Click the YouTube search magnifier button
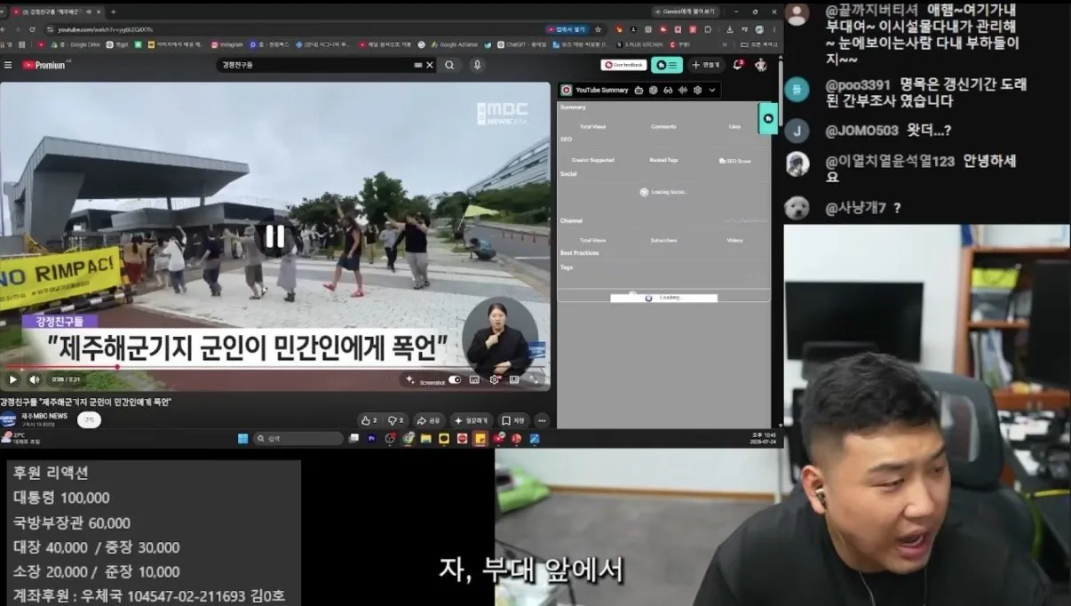 coord(449,65)
